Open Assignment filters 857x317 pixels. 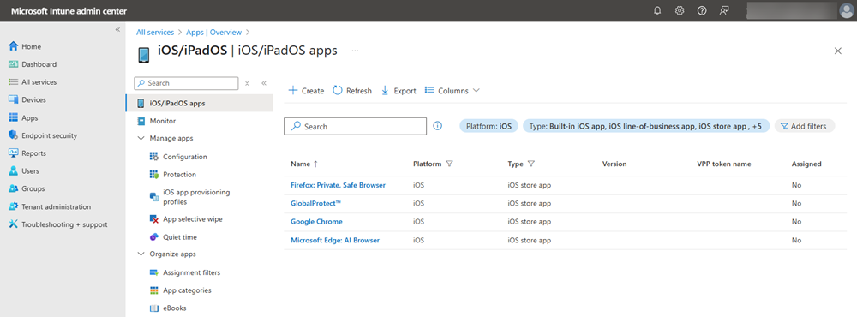[191, 272]
